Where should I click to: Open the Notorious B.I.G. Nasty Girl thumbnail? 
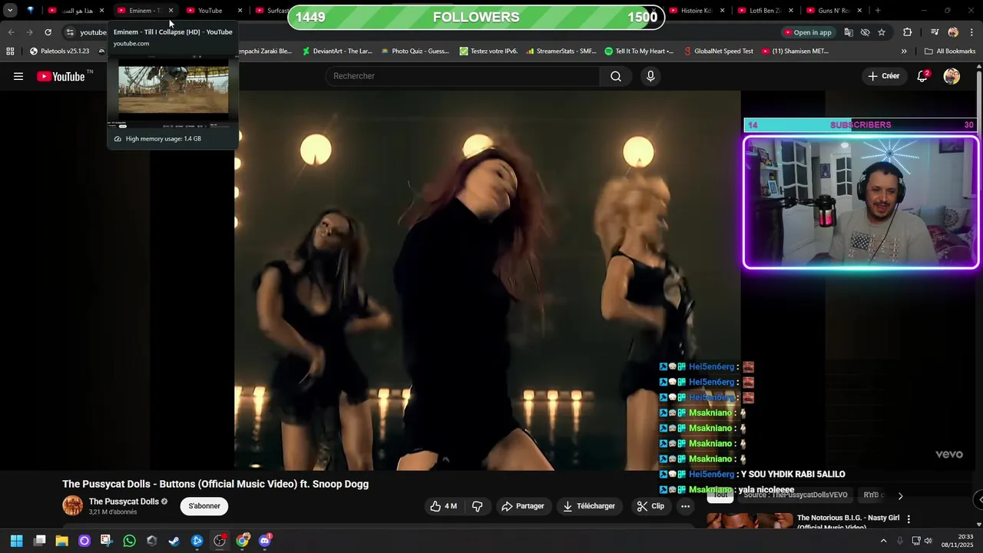(x=750, y=521)
